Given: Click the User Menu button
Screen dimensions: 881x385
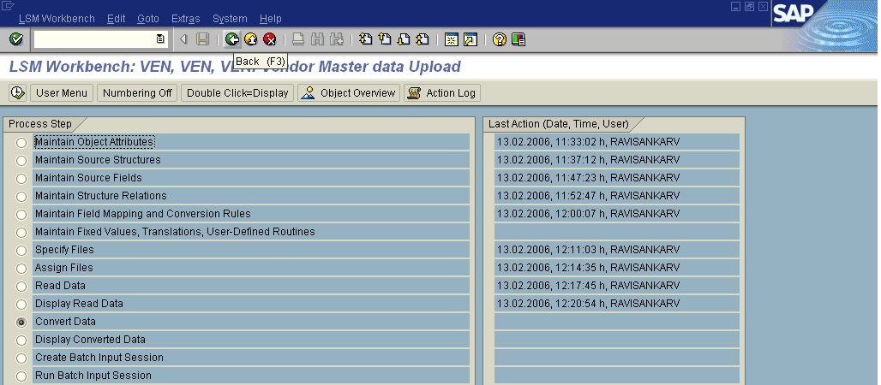Looking at the screenshot, I should pyautogui.click(x=62, y=93).
